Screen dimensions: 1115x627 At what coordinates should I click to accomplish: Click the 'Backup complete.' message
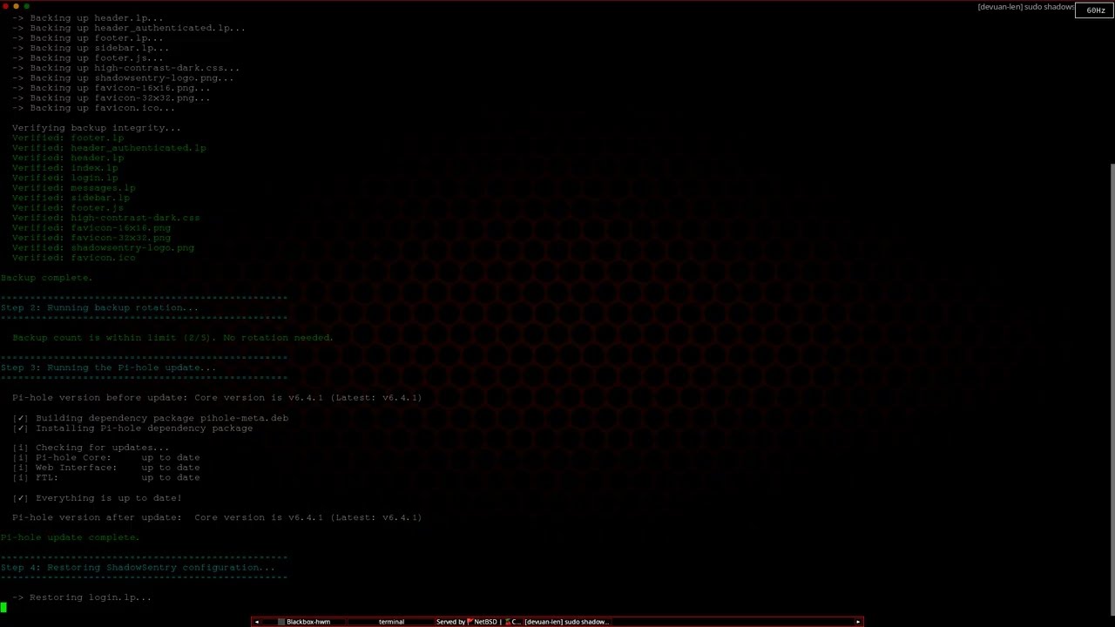[46, 278]
